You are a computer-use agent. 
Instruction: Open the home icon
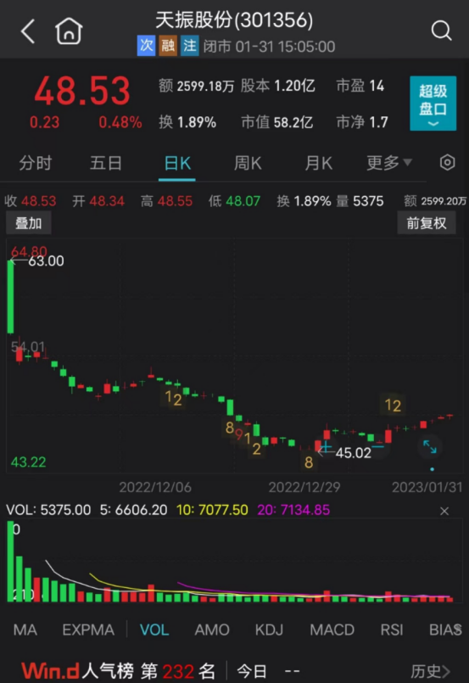69,31
